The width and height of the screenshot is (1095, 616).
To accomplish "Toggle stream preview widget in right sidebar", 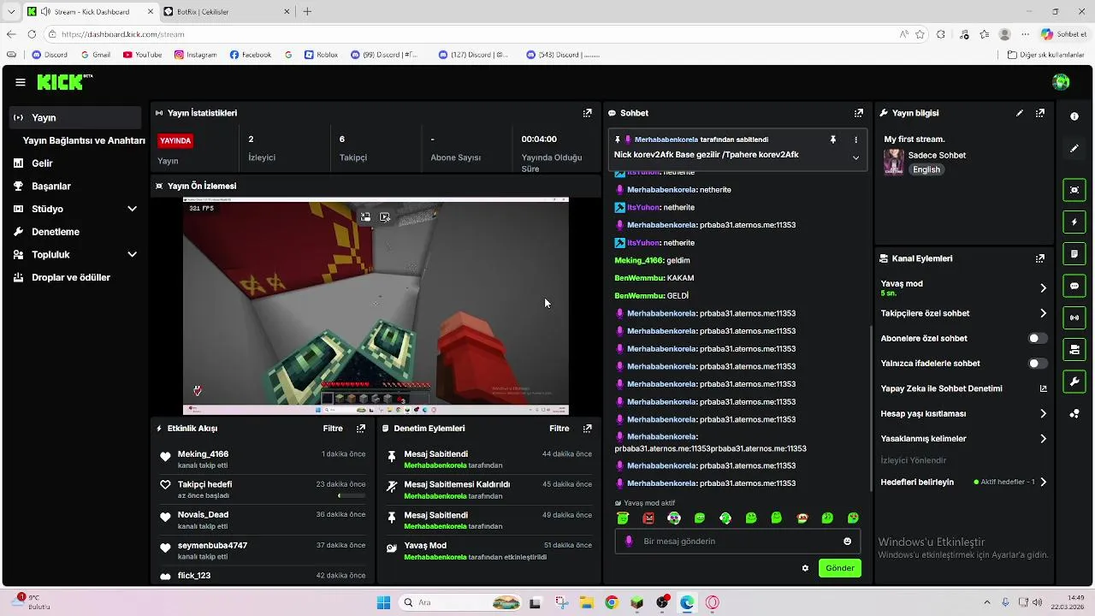I will click(1074, 190).
